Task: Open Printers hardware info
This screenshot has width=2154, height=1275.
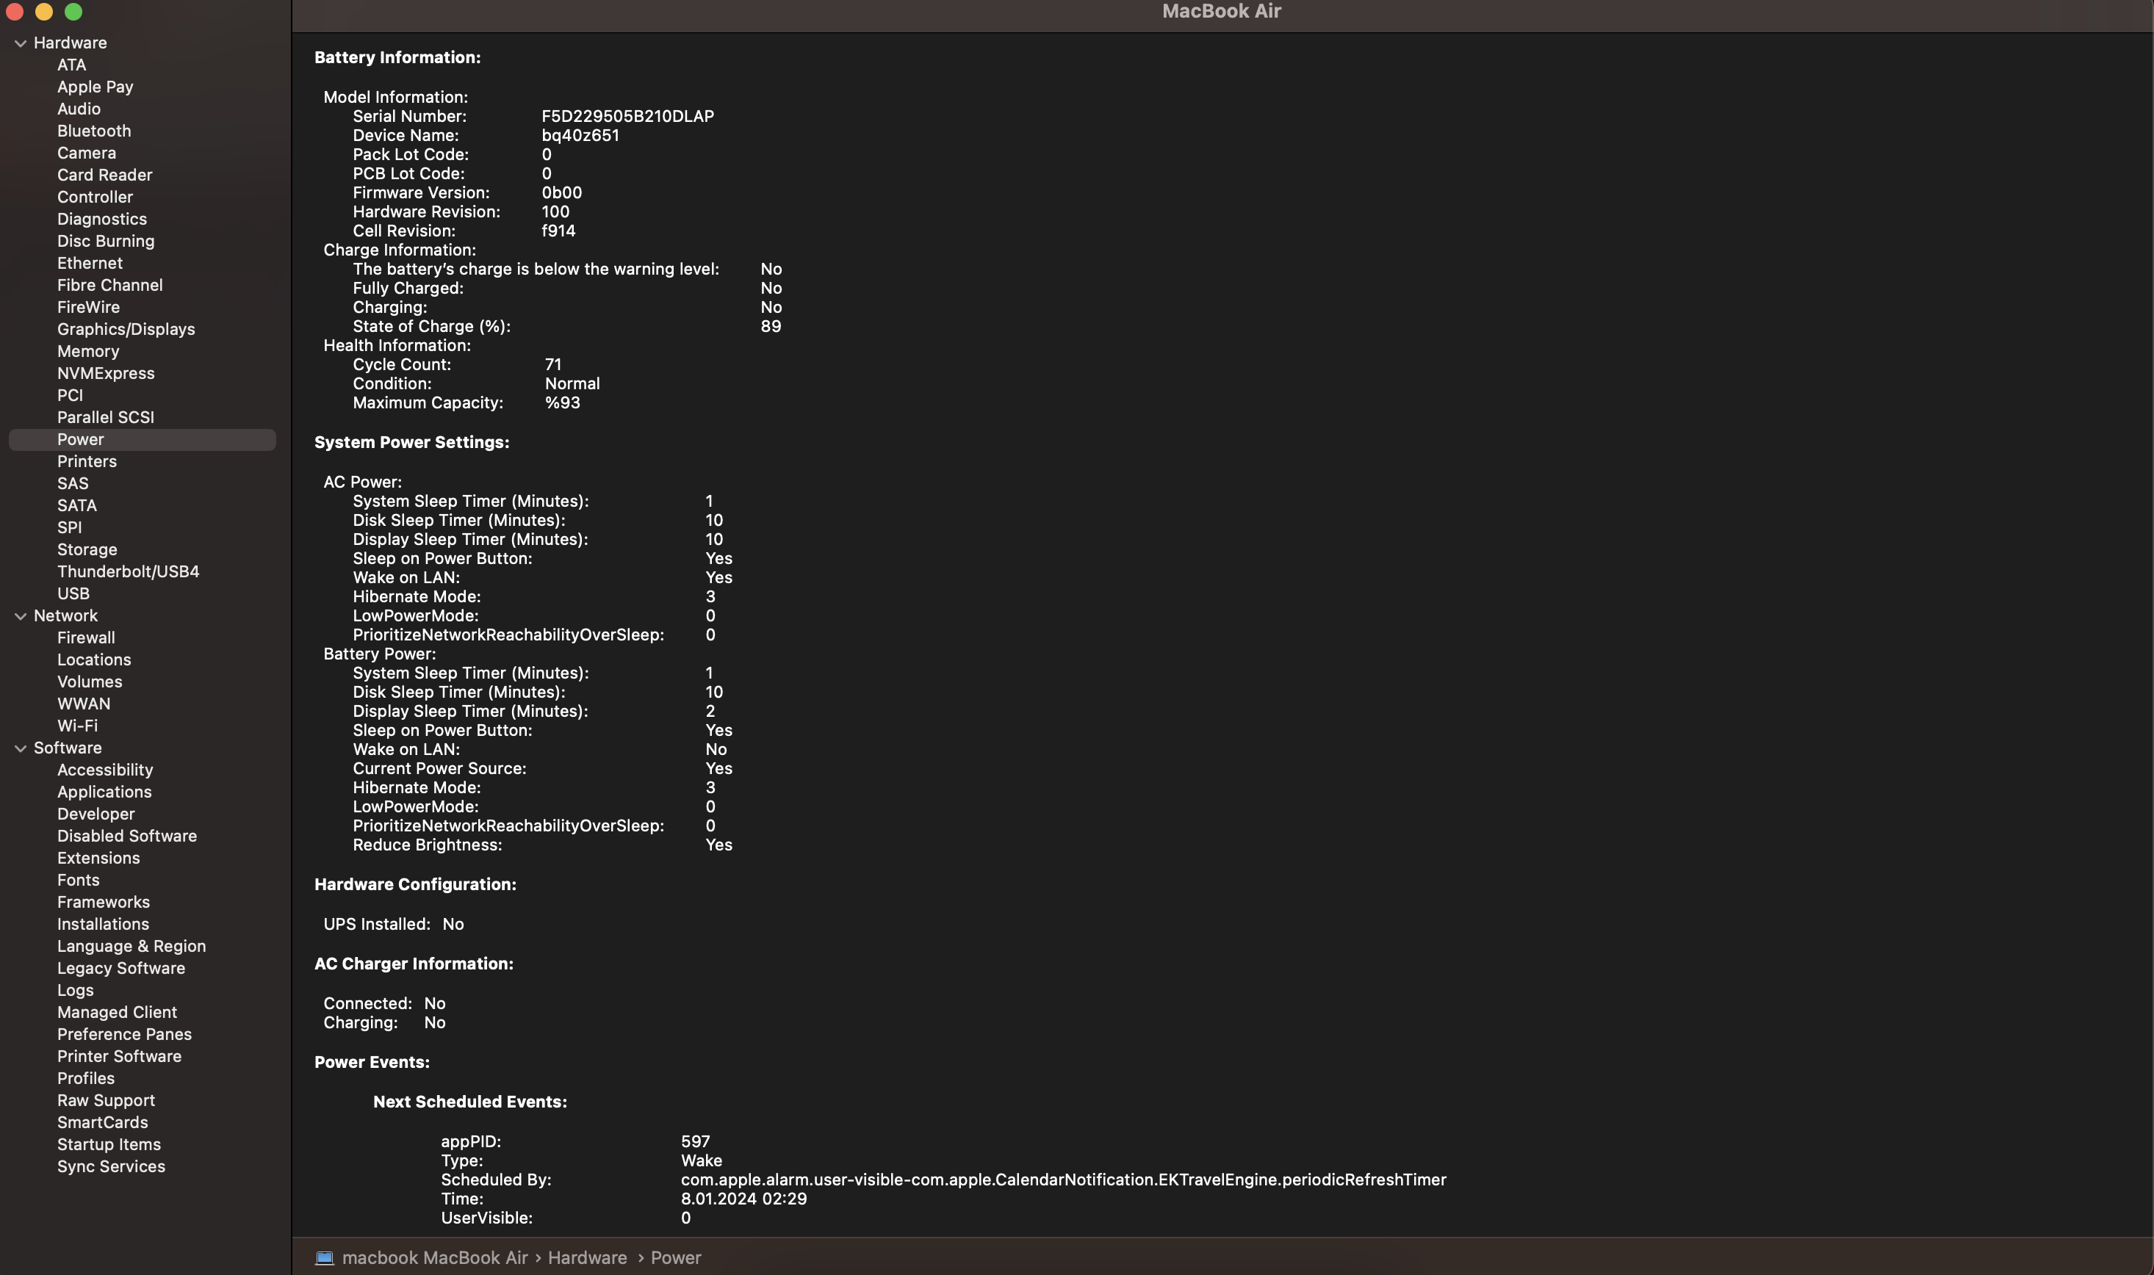Action: (87, 461)
